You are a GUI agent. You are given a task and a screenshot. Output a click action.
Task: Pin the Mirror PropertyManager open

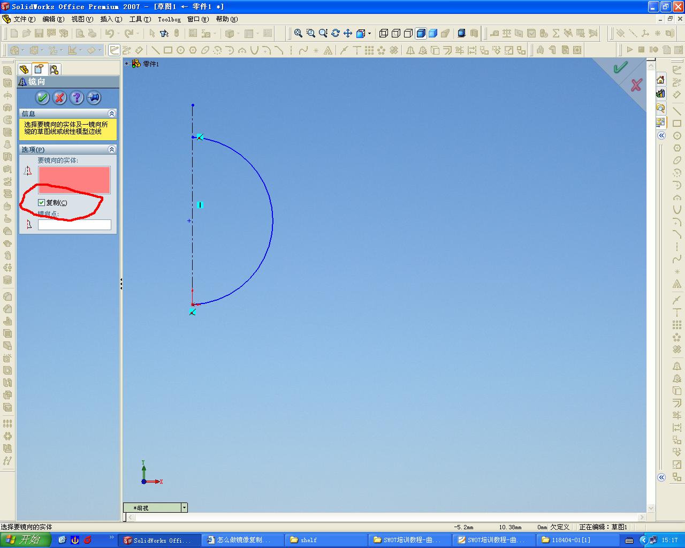click(94, 98)
